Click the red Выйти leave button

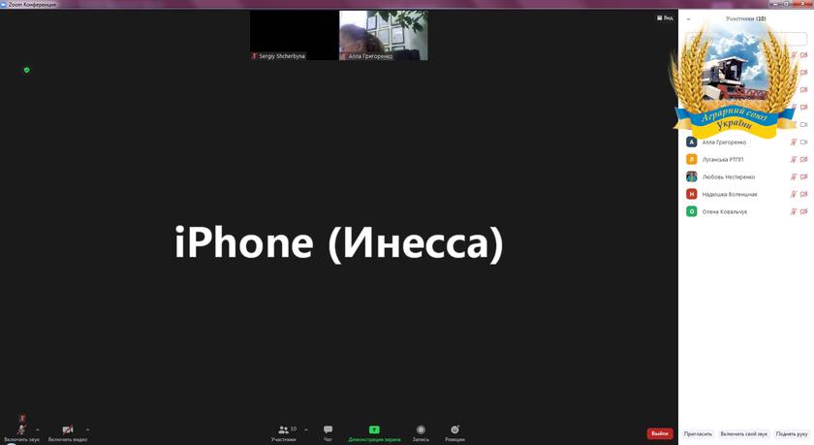point(660,433)
